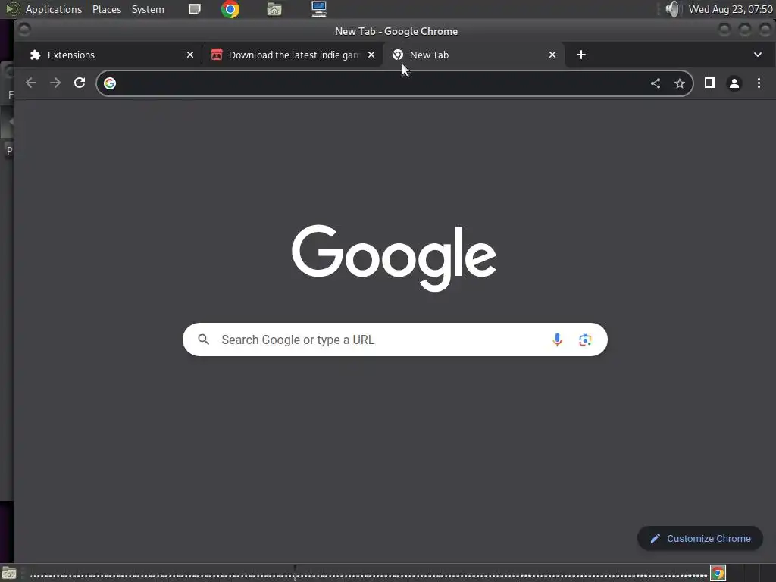Search by image with Google Lens icon
The height and width of the screenshot is (582, 776).
(x=585, y=340)
